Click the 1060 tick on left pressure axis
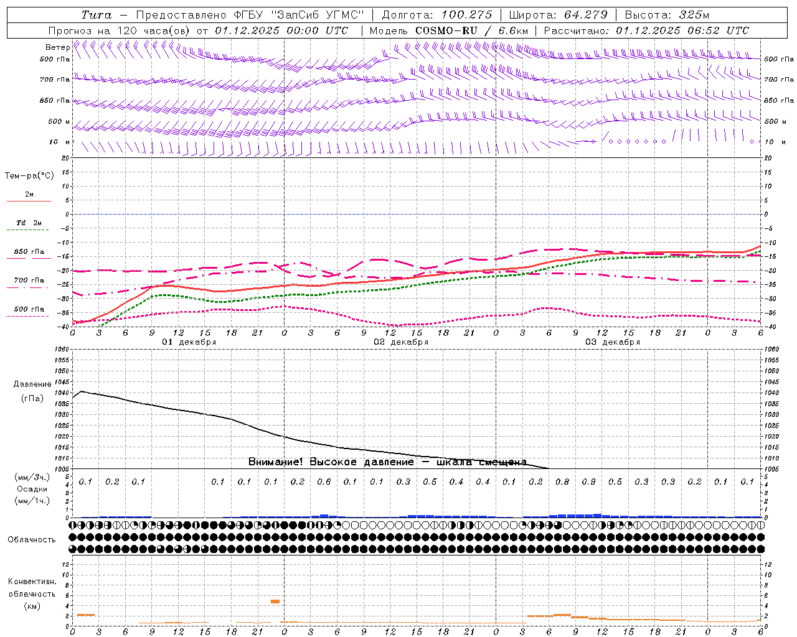The width and height of the screenshot is (797, 637). coord(63,350)
